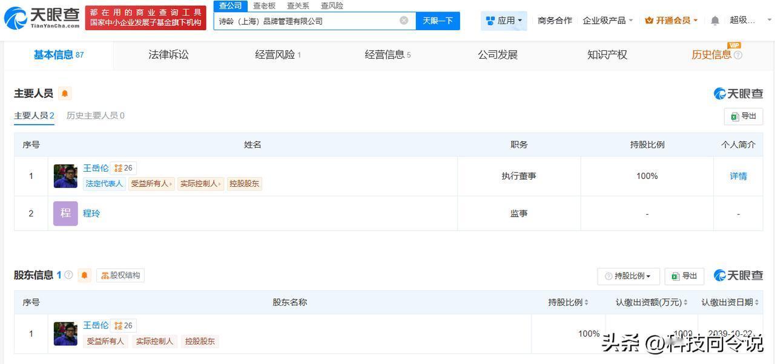
Task: Switch to the 查公司 search tab
Action: 230,5
